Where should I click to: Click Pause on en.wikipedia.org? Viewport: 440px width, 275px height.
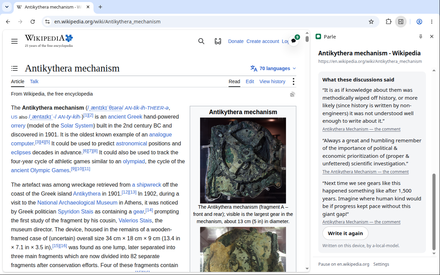(x=344, y=264)
